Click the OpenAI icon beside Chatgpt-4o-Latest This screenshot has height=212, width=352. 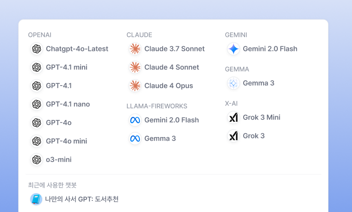pyautogui.click(x=37, y=49)
